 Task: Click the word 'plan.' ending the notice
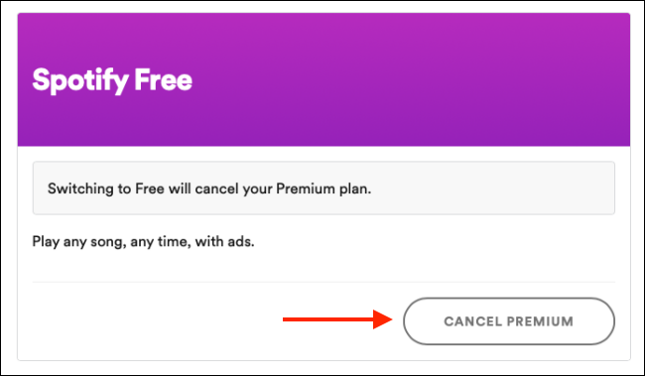(355, 189)
